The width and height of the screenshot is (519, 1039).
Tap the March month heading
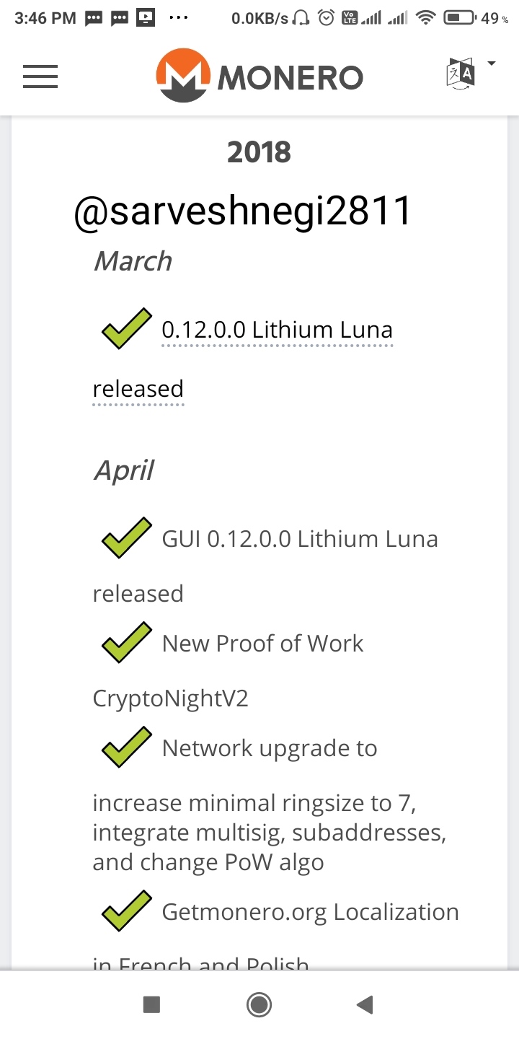pyautogui.click(x=133, y=261)
